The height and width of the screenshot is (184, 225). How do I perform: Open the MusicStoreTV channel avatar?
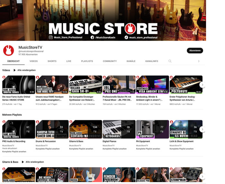coord(8,51)
